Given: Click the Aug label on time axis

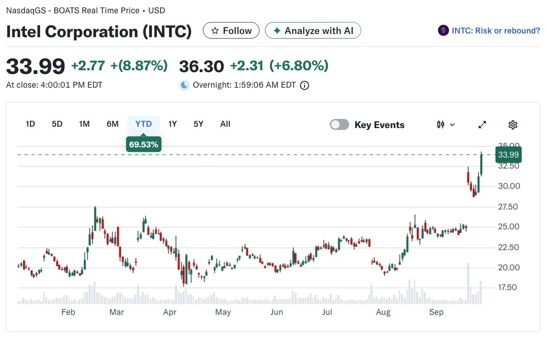Looking at the screenshot, I should (383, 312).
